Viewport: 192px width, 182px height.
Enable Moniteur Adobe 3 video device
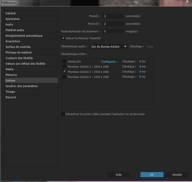click(64, 77)
